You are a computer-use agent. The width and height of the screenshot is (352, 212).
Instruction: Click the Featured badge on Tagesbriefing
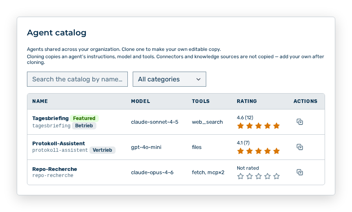[x=84, y=118]
